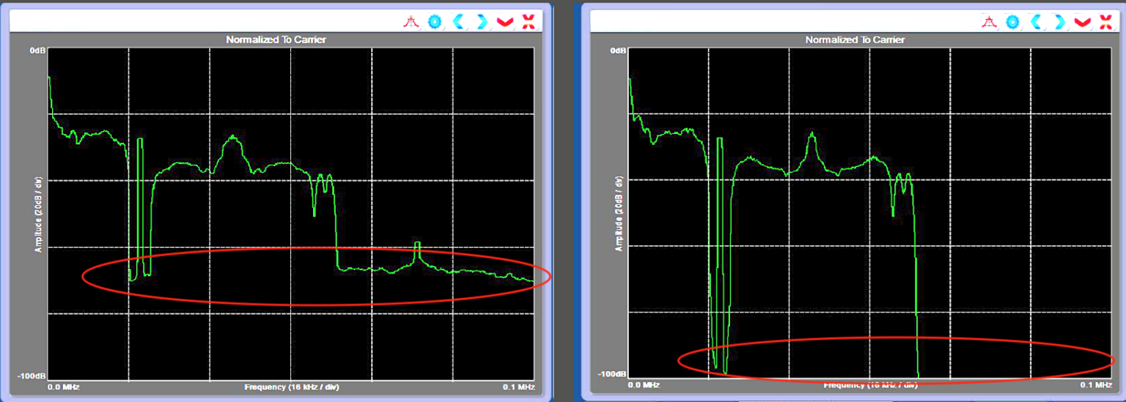This screenshot has height=402, width=1126.
Task: Click the left plot's Amplitude (20dB / div) label
Action: coord(38,215)
